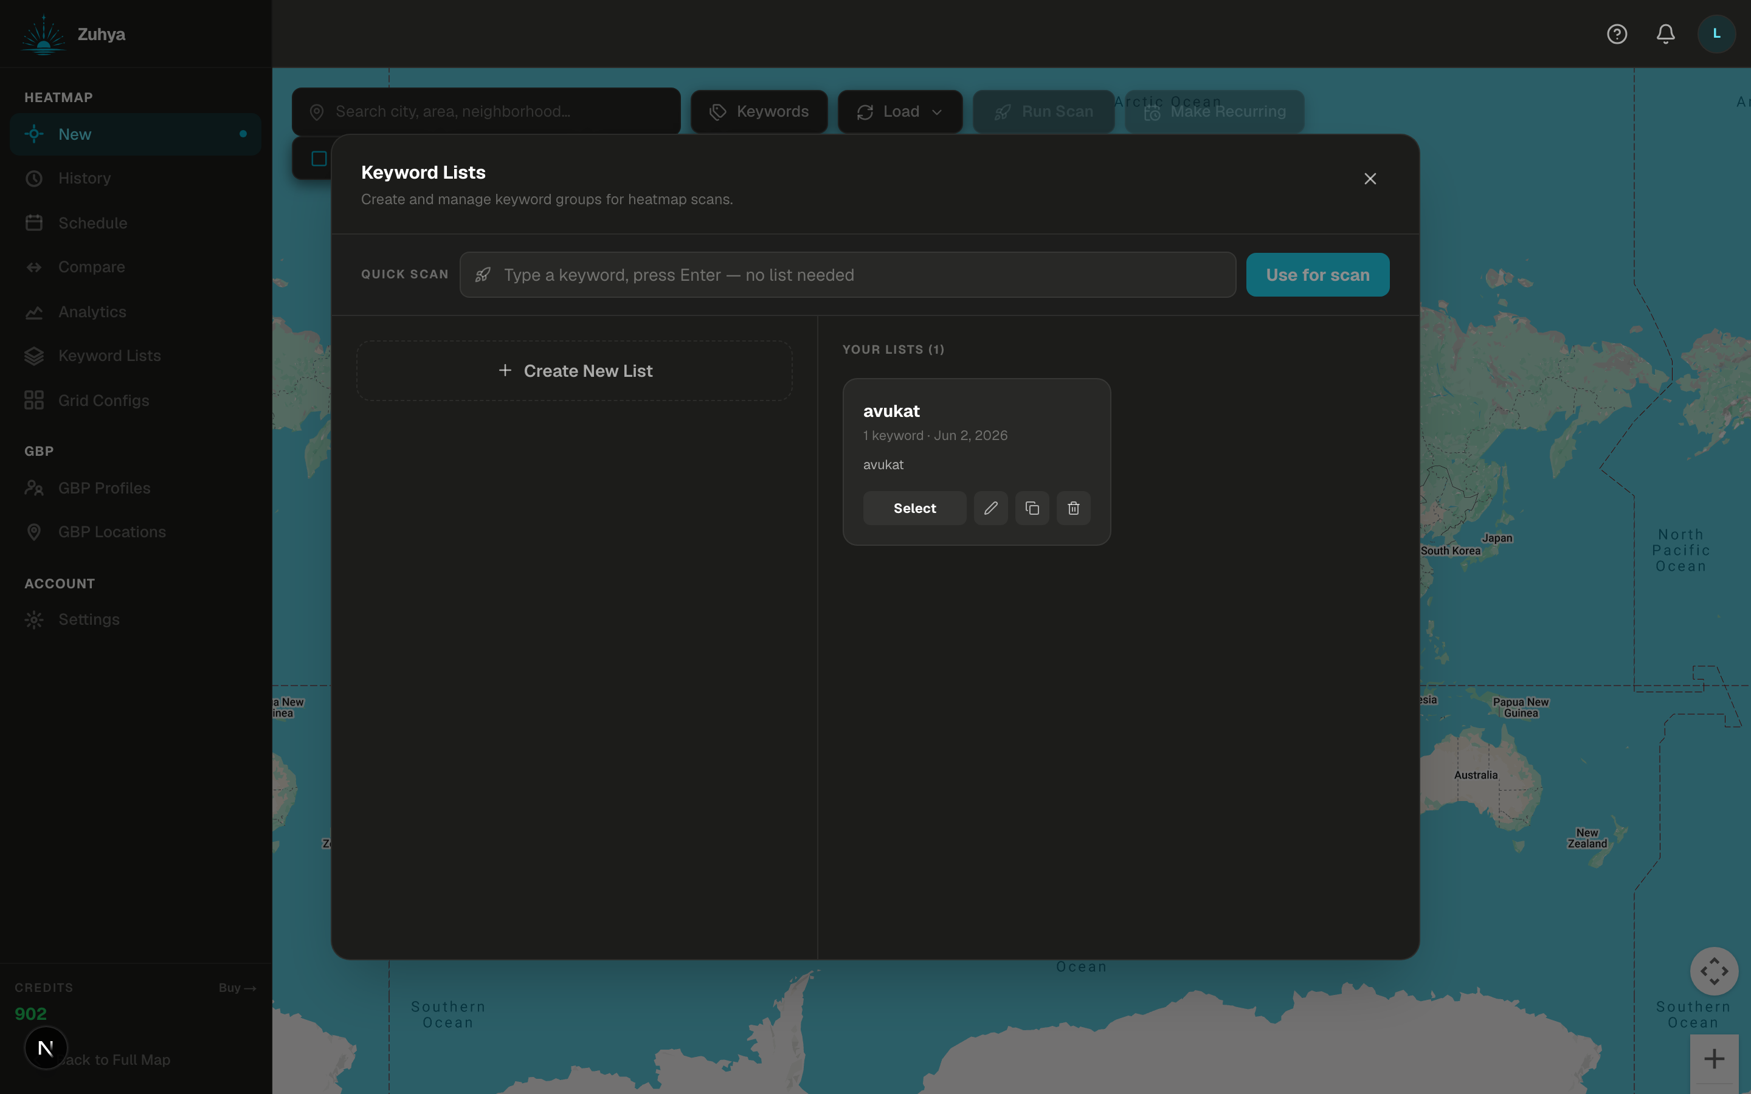Open the New heatmap page
Image resolution: width=1751 pixels, height=1094 pixels.
(x=136, y=134)
